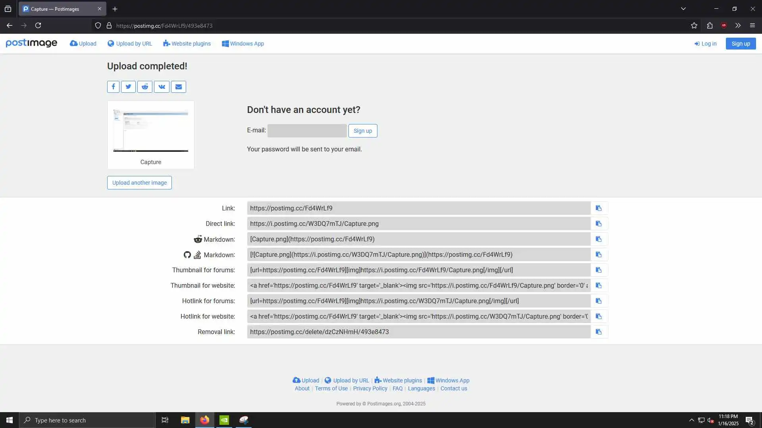Open the Privacy Policy footer link

(370, 388)
